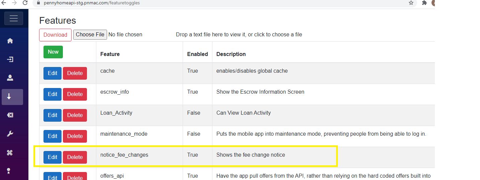Reload the page in browser

point(25,3)
